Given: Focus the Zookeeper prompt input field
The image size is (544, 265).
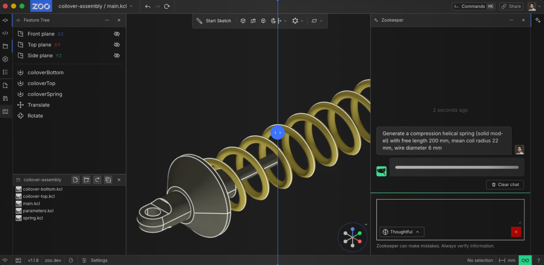Looking at the screenshot, I should click(x=450, y=212).
